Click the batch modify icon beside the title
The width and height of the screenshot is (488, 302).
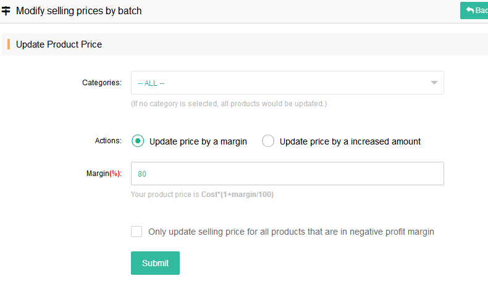click(x=6, y=10)
